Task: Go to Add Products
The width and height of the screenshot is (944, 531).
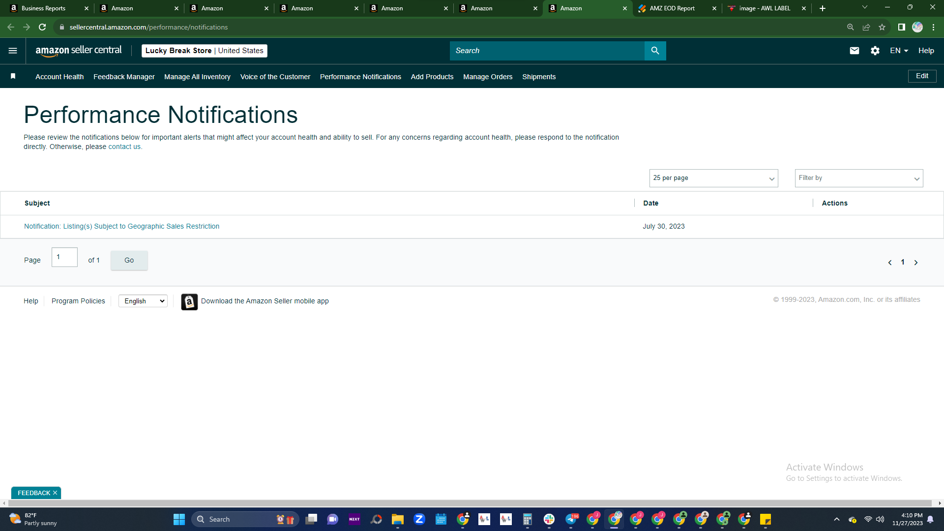Action: click(x=432, y=77)
